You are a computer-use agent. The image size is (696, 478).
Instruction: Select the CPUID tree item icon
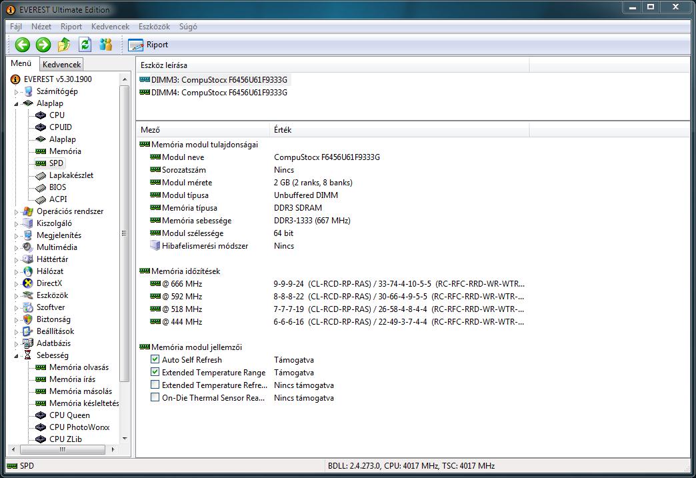[41, 127]
